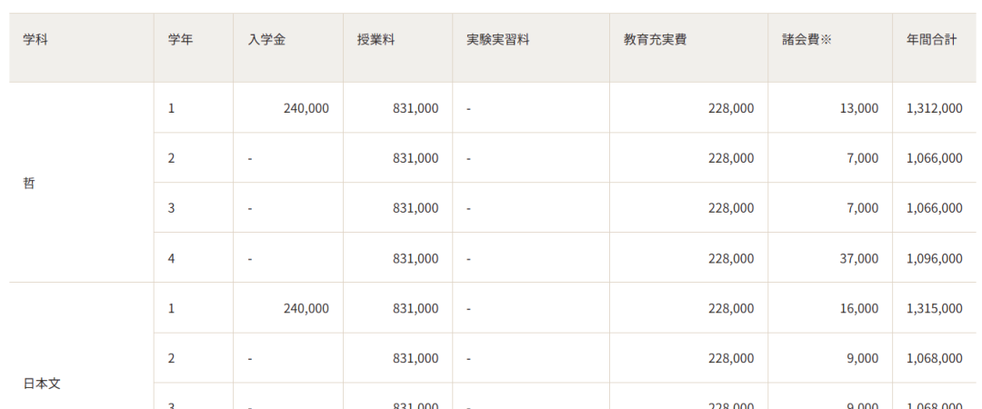
Task: Click the 教育充実費 column header
Action: click(x=655, y=40)
